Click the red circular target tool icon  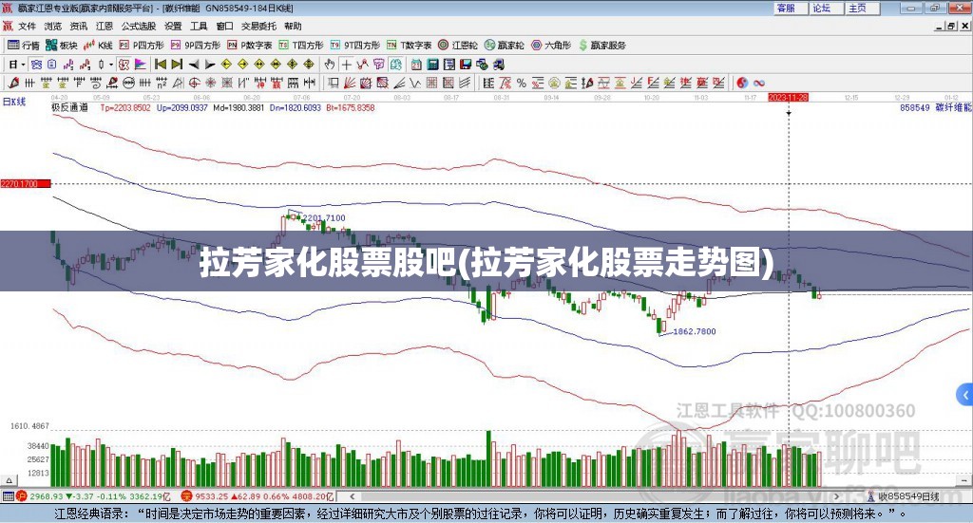point(194,83)
